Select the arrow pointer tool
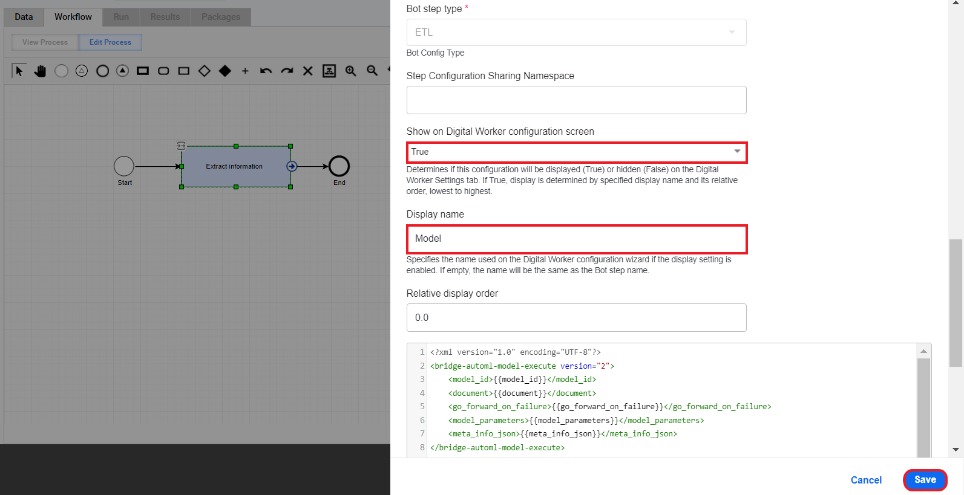Viewport: 964px width, 495px height. 19,71
